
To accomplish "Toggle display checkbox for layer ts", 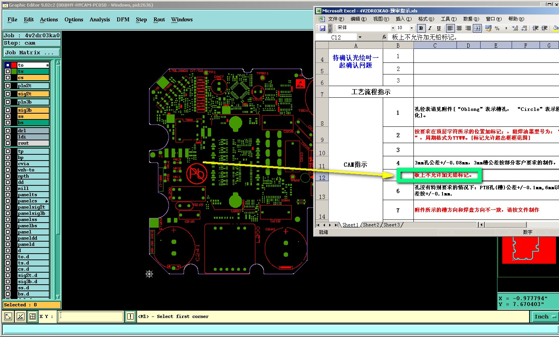I will click(x=8, y=71).
